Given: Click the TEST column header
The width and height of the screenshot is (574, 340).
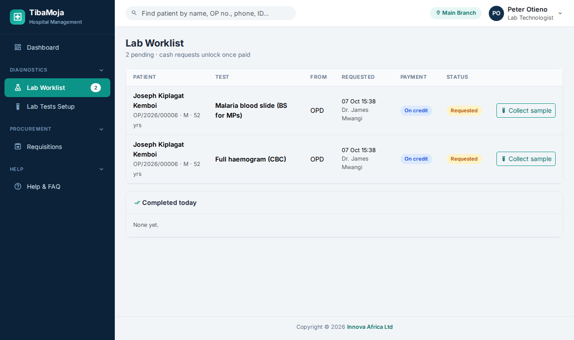Looking at the screenshot, I should pyautogui.click(x=222, y=77).
